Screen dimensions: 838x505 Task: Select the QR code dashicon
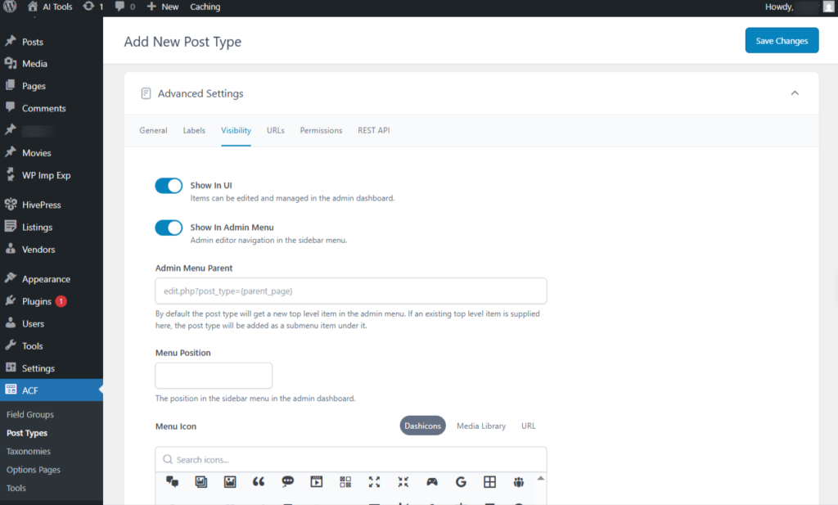(x=345, y=482)
